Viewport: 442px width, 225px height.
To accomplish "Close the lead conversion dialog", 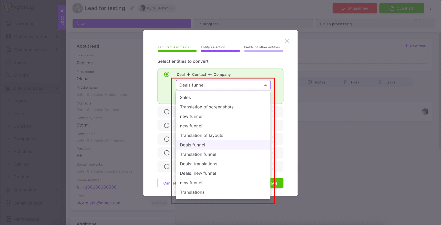I will pyautogui.click(x=287, y=41).
